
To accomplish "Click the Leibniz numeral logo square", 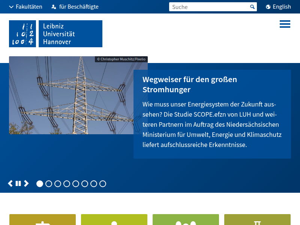I will (22, 34).
